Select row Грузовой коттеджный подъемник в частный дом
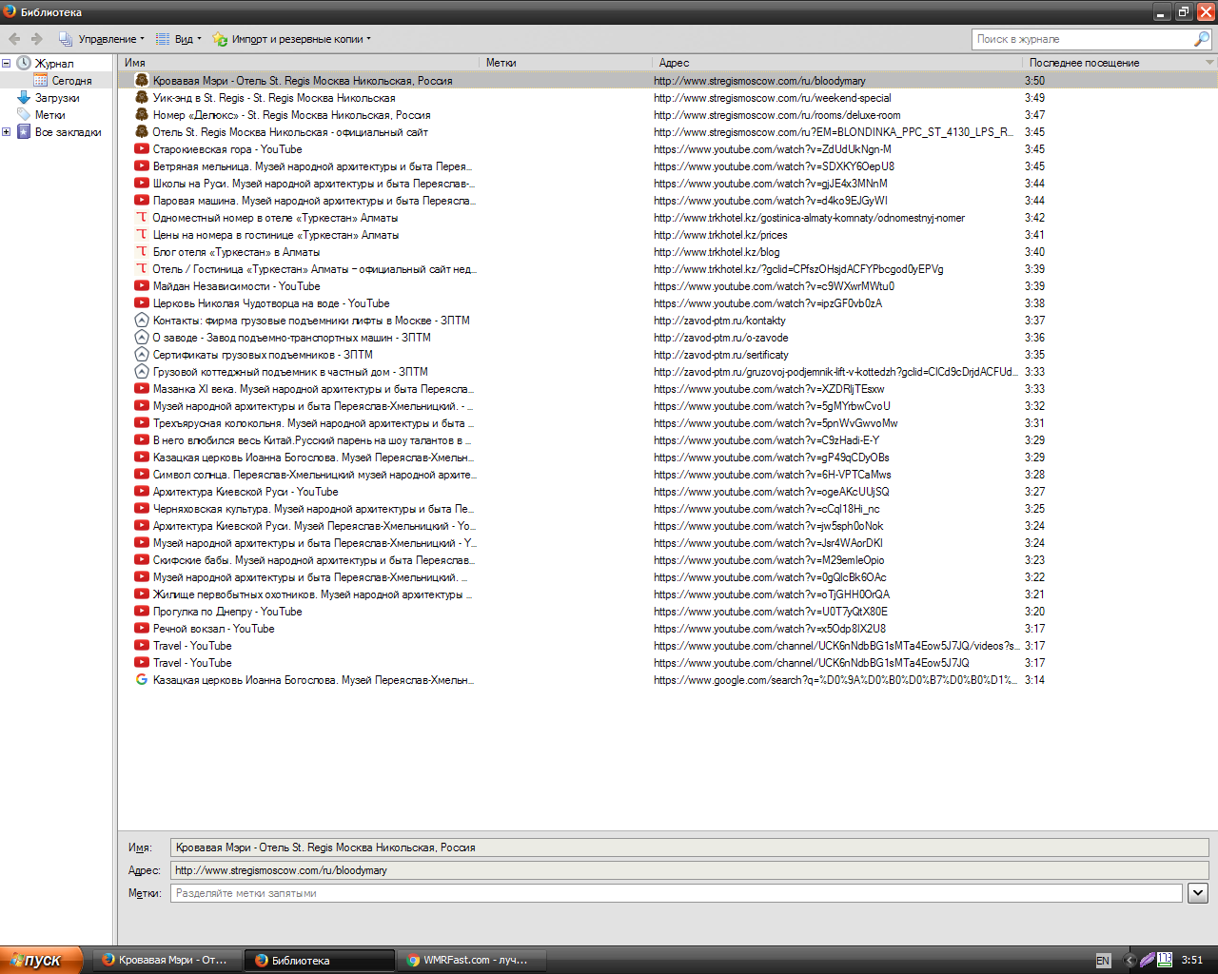Image resolution: width=1218 pixels, height=974 pixels. tap(667, 371)
